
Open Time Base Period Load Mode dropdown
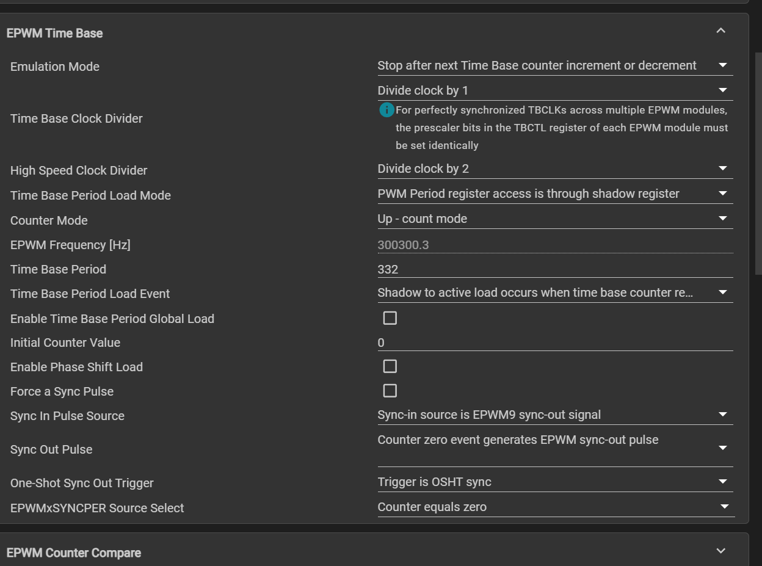[555, 194]
